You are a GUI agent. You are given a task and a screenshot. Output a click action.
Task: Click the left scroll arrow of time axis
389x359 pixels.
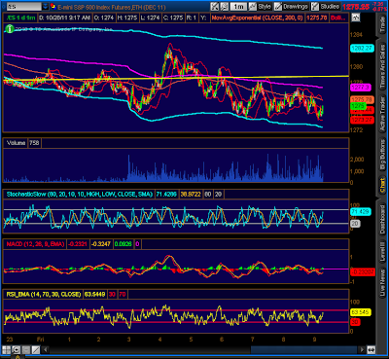coord(46,350)
